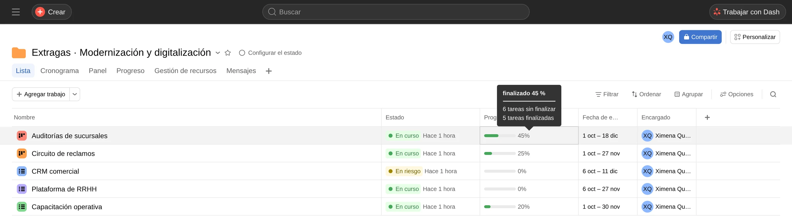This screenshot has height=222, width=792.
Task: Open the Progreso tab
Action: pyautogui.click(x=130, y=71)
